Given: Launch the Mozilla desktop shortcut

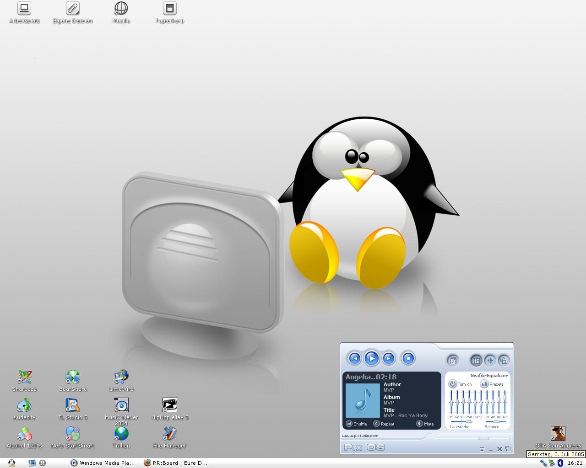Looking at the screenshot, I should (121, 13).
